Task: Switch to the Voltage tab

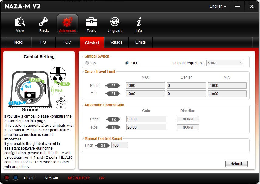Action: click(116, 42)
